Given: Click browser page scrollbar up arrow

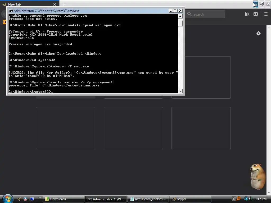Looking at the screenshot, I should (269, 27).
